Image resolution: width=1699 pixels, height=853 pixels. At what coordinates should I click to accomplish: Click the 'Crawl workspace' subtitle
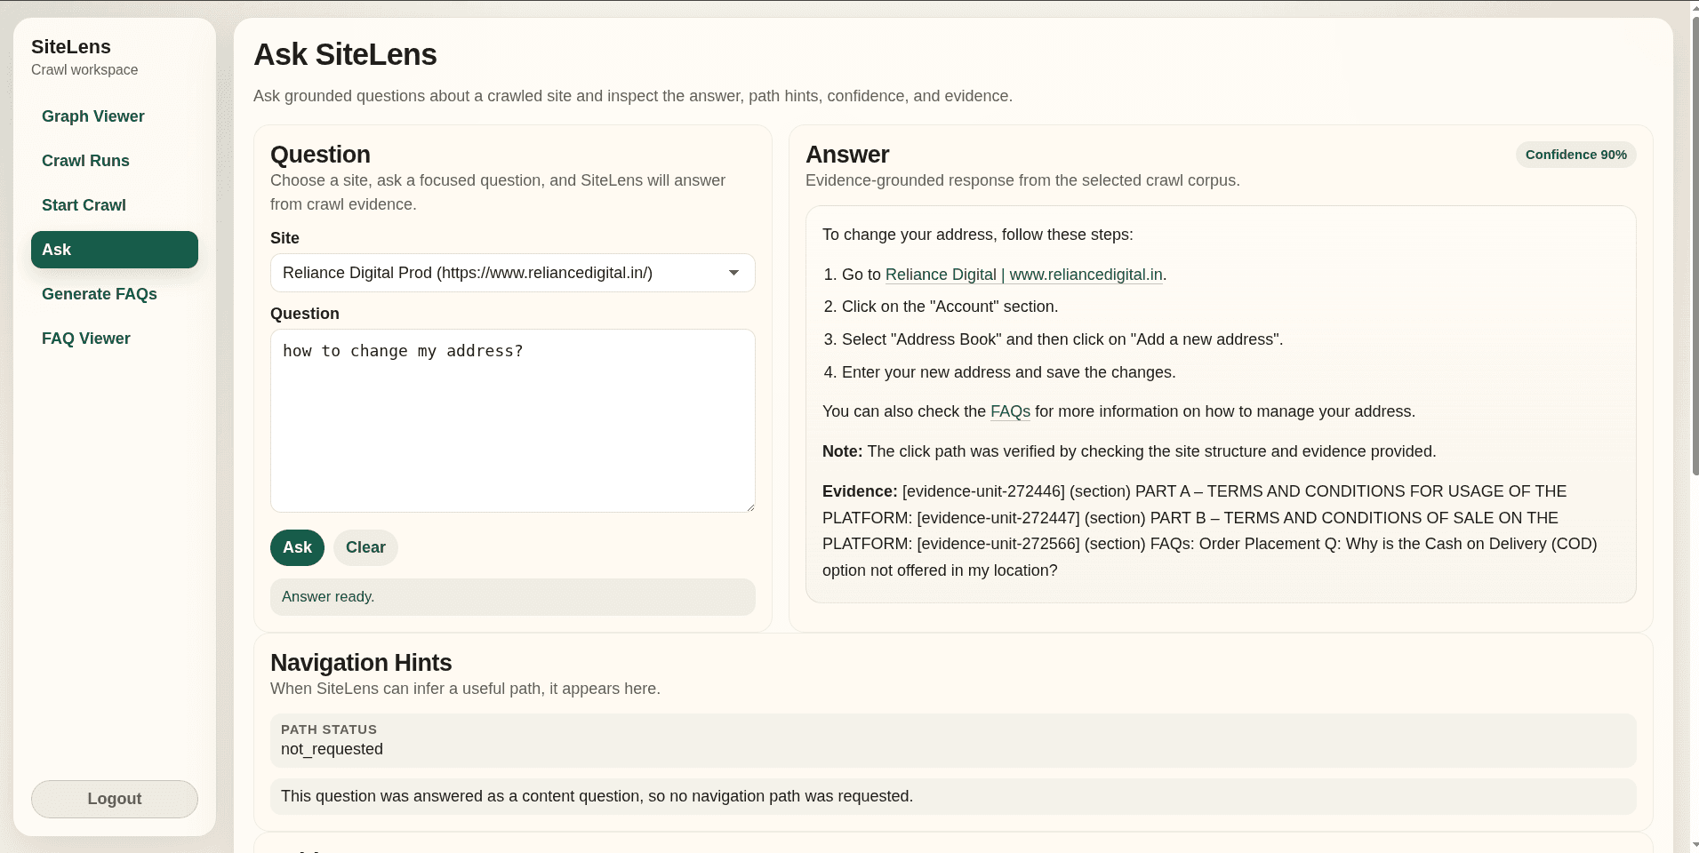pyautogui.click(x=84, y=70)
